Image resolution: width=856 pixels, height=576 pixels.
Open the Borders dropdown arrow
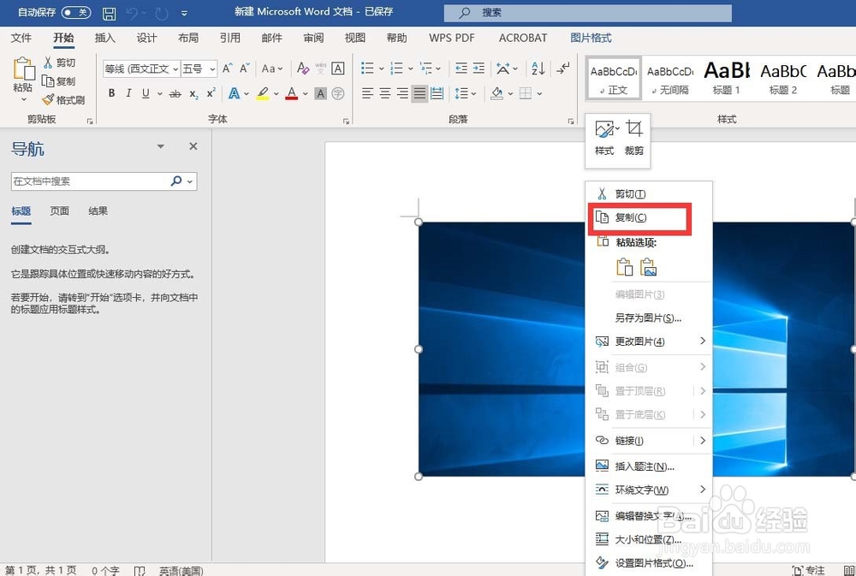click(539, 94)
